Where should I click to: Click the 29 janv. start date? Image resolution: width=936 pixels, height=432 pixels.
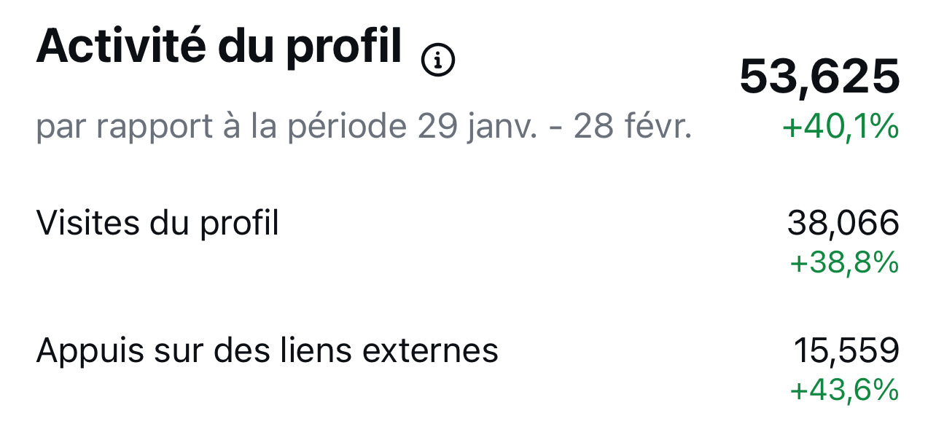pyautogui.click(x=477, y=127)
